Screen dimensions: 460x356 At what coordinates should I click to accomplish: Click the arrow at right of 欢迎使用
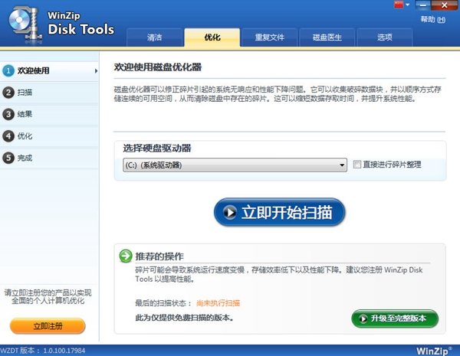click(96, 71)
